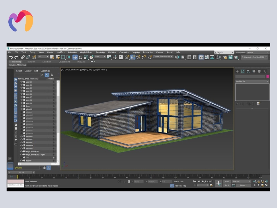Viewport: 277px width, 208px height.
Task: Open the Rendering menu
Action: [x=101, y=52]
